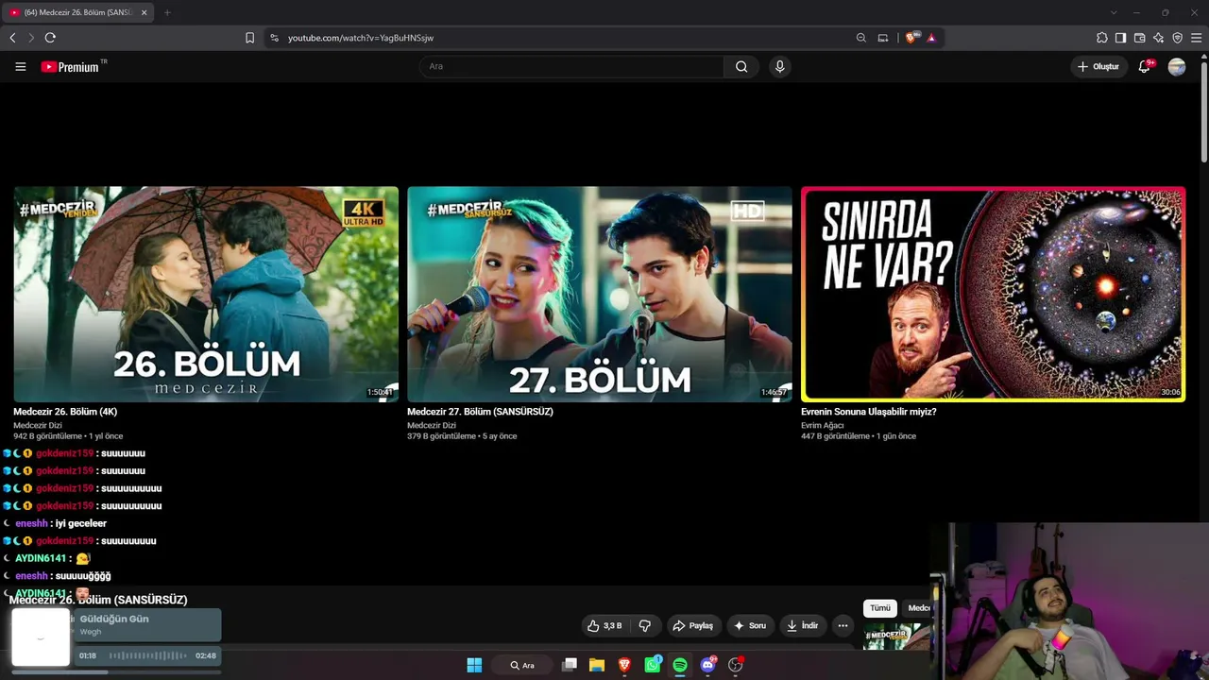Click the Güldüğün Gün song title
Image resolution: width=1209 pixels, height=680 pixels.
coord(114,619)
